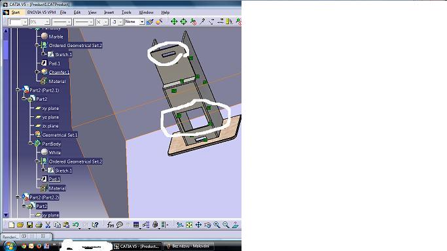
Task: Click the Save floppy disk icon
Action: (29, 225)
